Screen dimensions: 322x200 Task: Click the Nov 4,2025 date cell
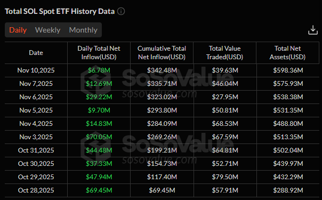(x=36, y=124)
